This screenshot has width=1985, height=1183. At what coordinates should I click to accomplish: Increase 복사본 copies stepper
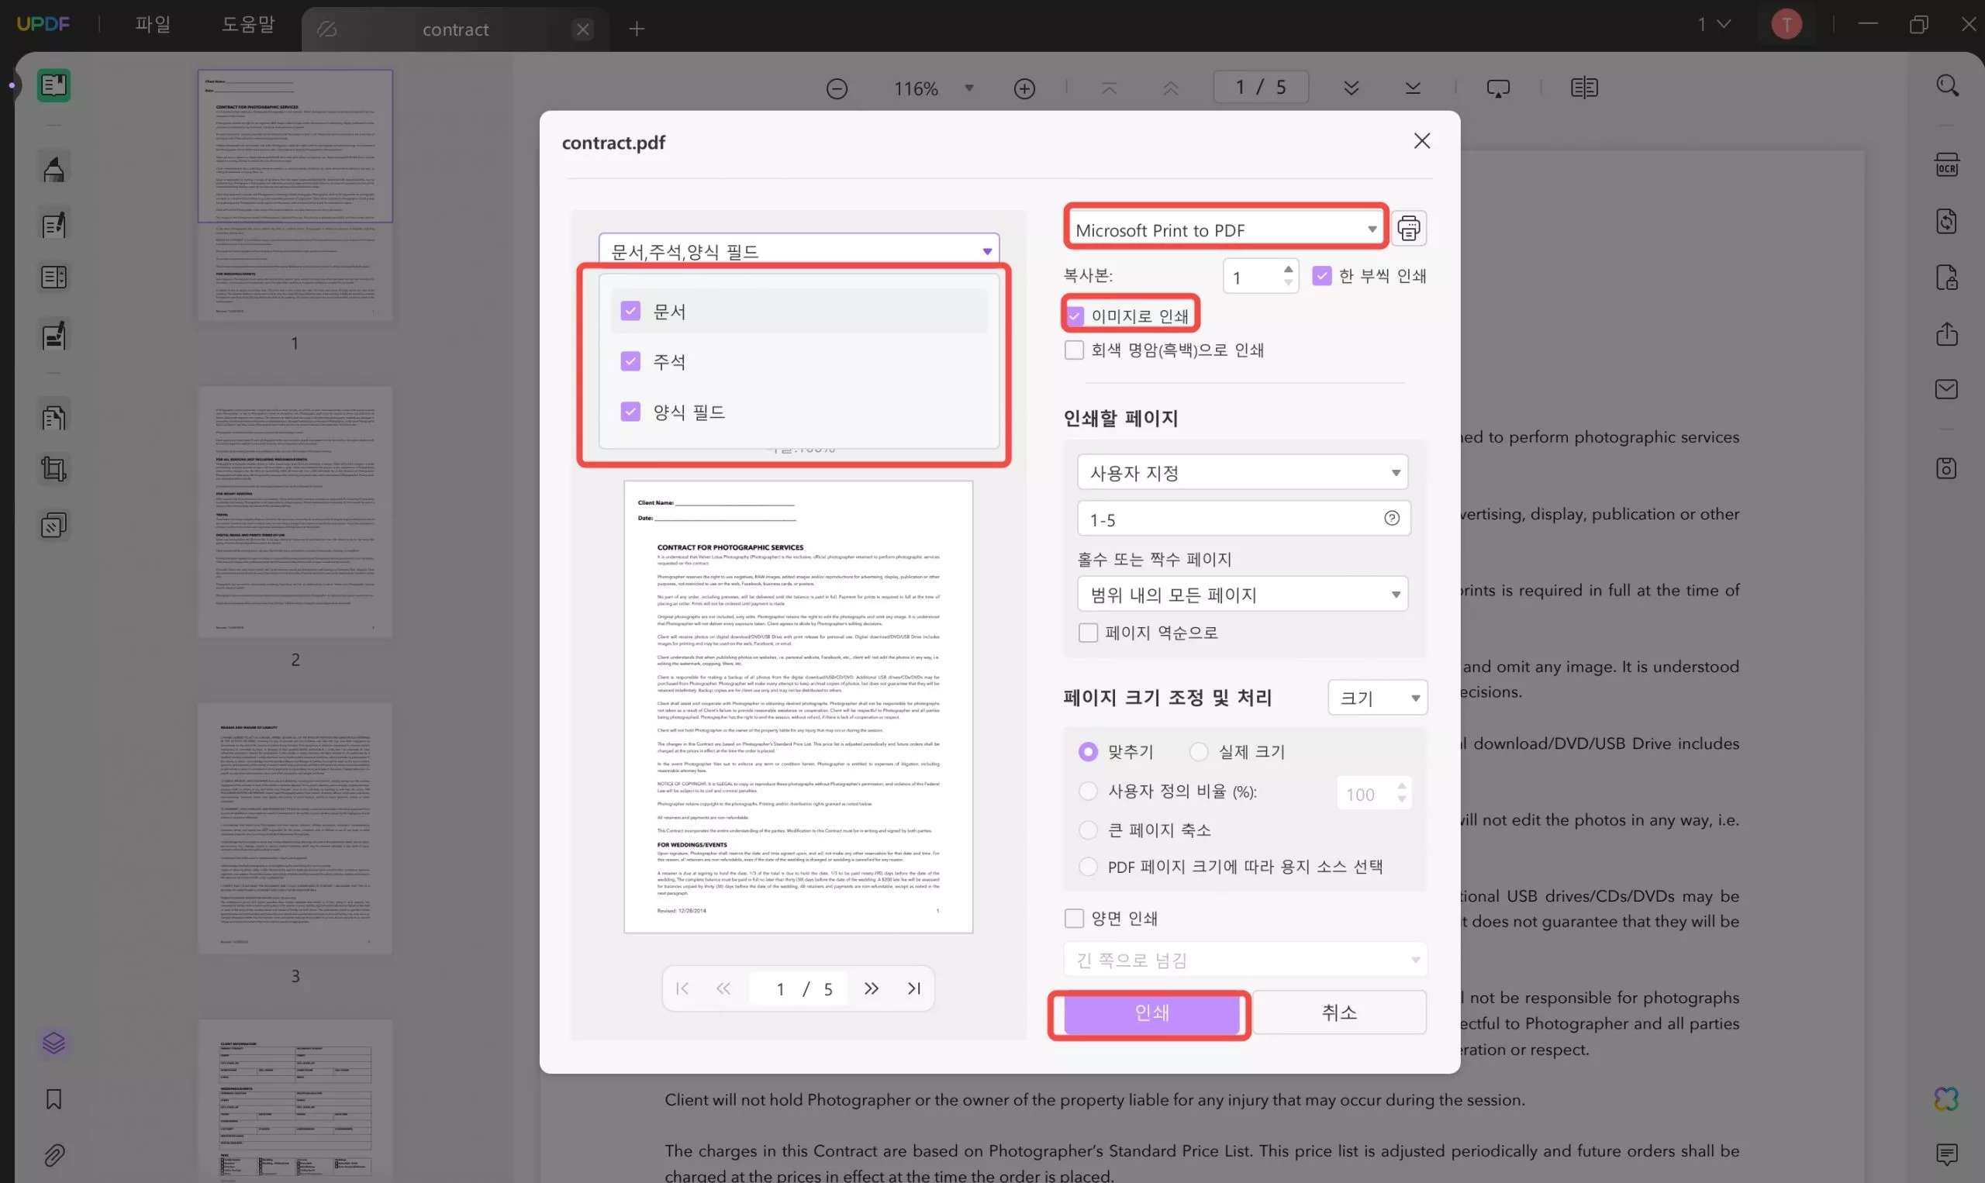click(1288, 269)
